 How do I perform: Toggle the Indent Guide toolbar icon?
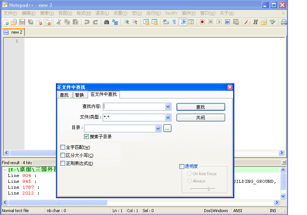(x=183, y=22)
